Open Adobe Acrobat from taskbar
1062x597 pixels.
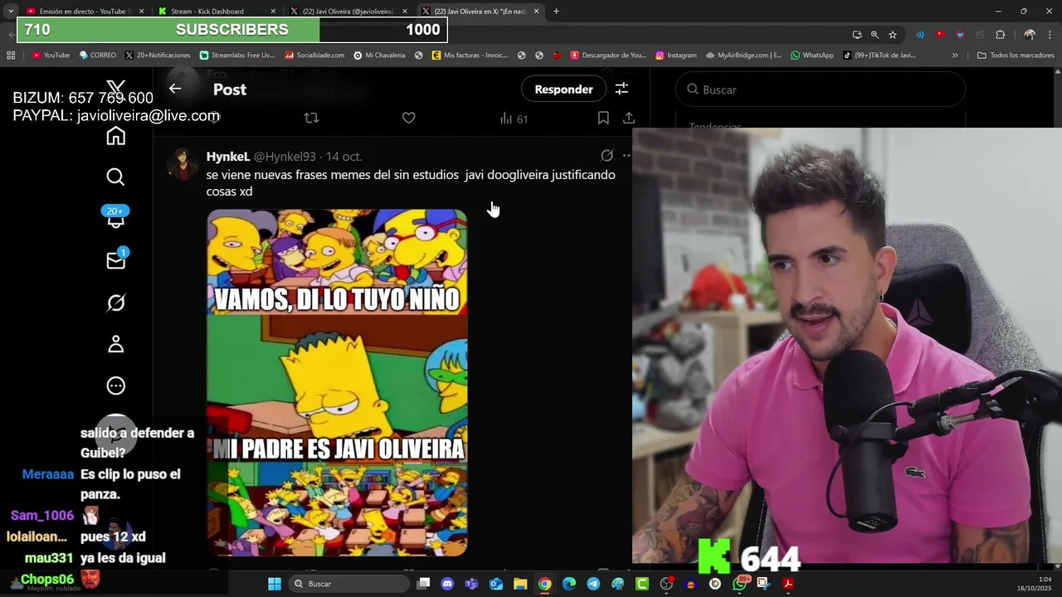[788, 584]
